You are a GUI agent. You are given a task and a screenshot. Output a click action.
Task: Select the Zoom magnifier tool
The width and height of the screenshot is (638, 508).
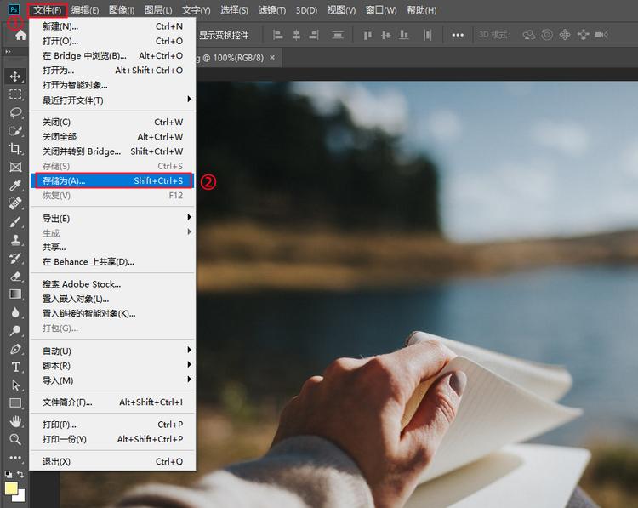pyautogui.click(x=15, y=439)
